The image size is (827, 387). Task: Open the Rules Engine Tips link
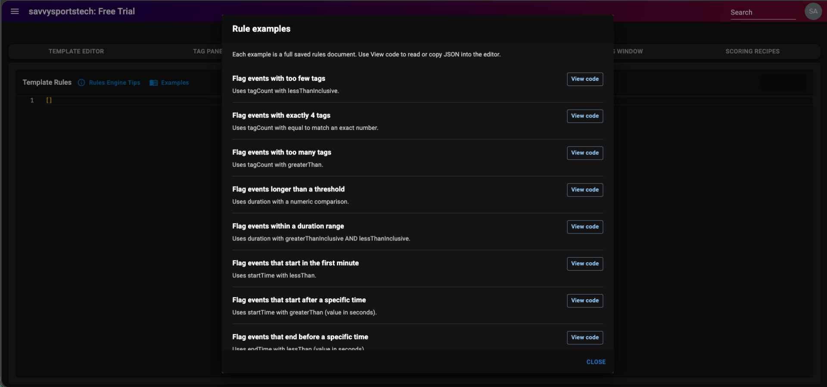pos(115,83)
